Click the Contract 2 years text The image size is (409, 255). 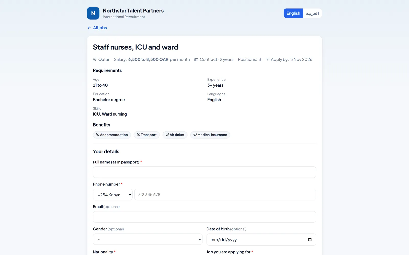point(217,59)
